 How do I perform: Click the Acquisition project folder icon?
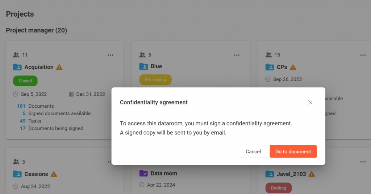(17, 67)
